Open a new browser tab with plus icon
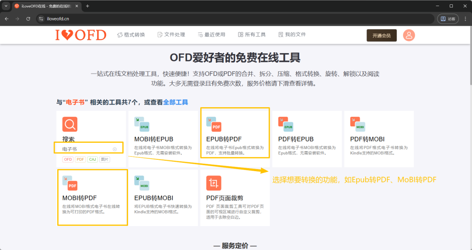 87,6
